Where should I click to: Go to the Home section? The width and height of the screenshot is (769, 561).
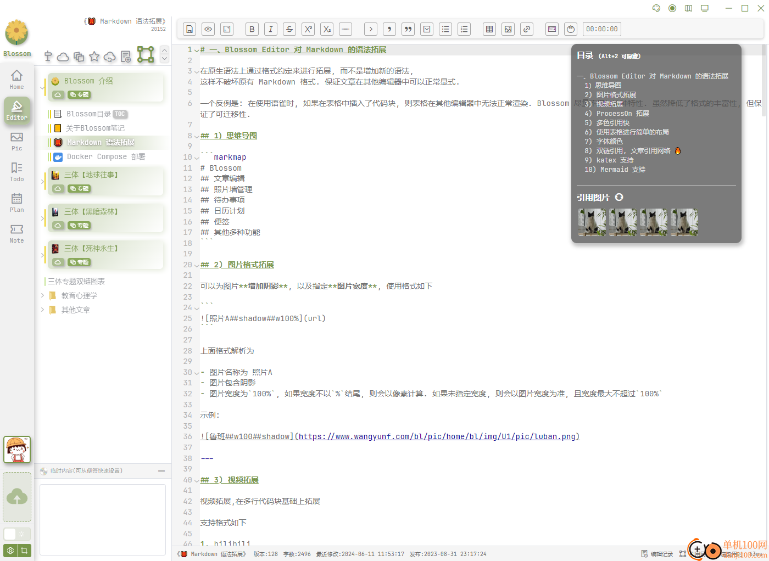(17, 80)
